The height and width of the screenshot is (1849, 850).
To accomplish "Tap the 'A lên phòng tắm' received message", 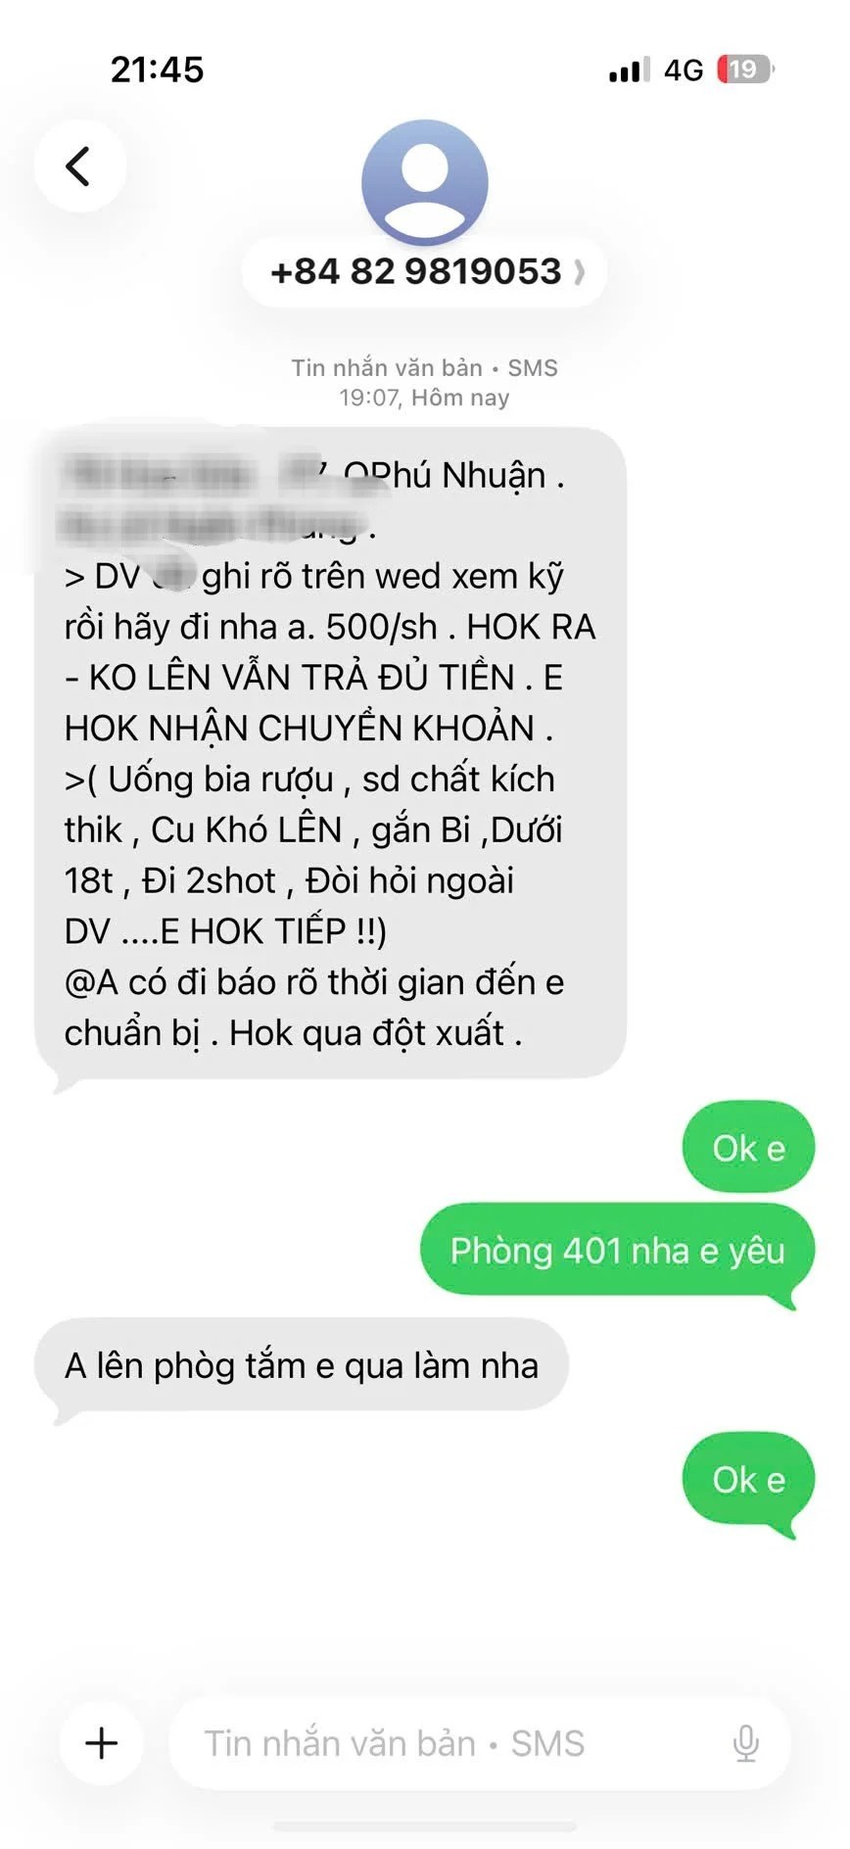I will [302, 1365].
